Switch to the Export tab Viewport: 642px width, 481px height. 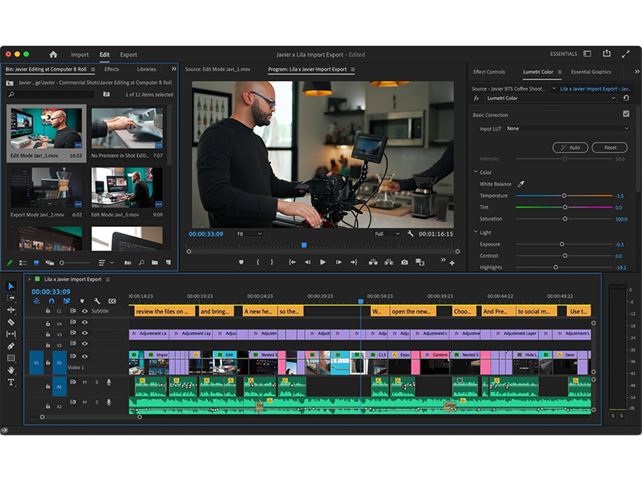point(128,55)
